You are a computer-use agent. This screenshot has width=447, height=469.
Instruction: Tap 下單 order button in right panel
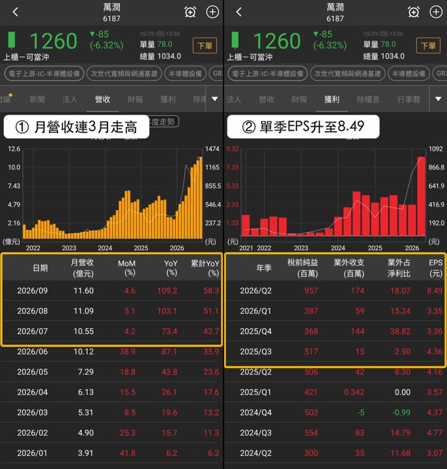coord(429,46)
